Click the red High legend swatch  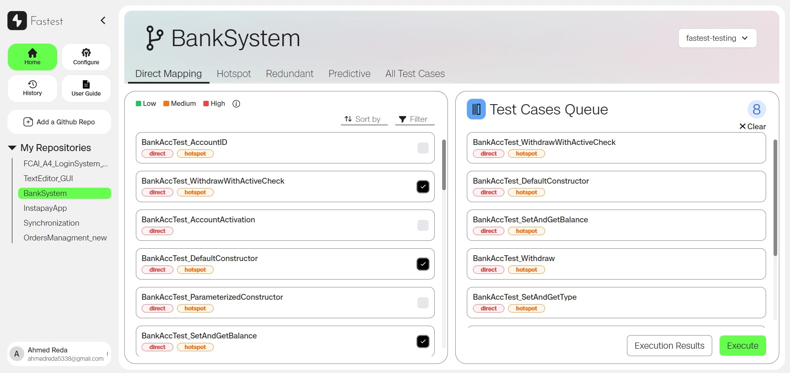[206, 104]
